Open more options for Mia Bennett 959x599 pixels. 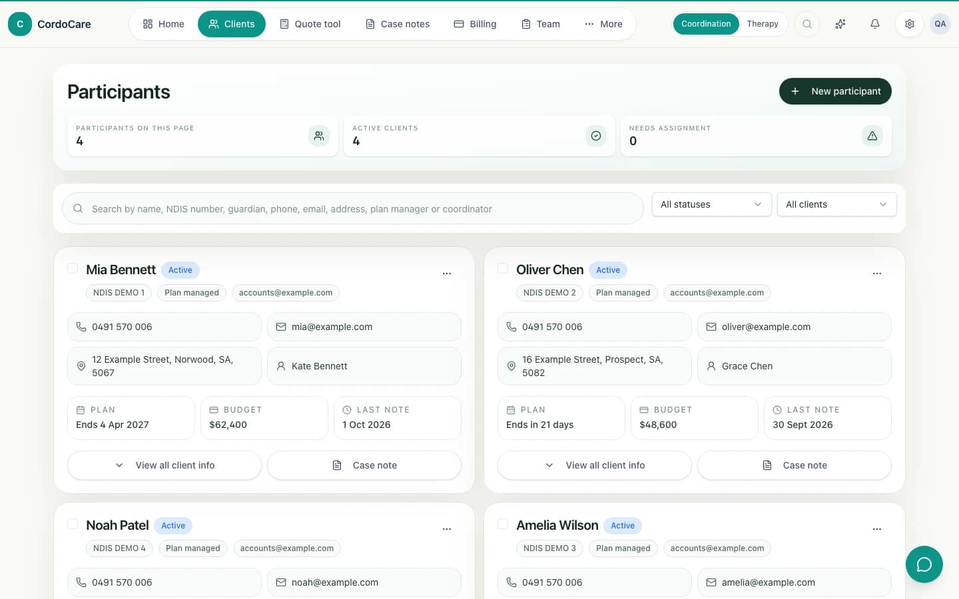(447, 273)
